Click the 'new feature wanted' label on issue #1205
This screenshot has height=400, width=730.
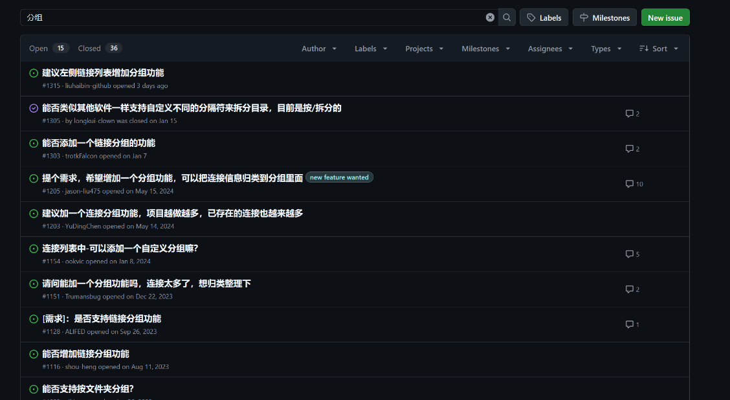(339, 177)
